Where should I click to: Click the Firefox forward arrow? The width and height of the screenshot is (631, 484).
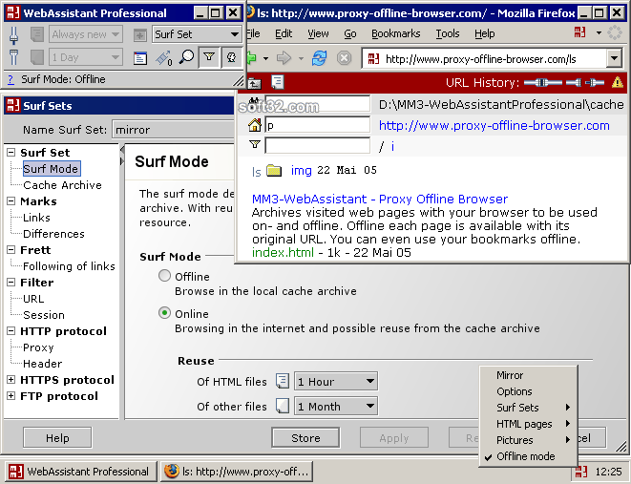pos(284,58)
